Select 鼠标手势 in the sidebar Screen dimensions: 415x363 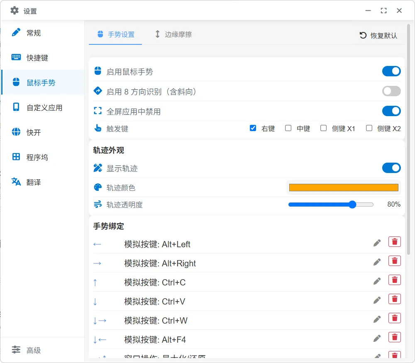coord(43,83)
